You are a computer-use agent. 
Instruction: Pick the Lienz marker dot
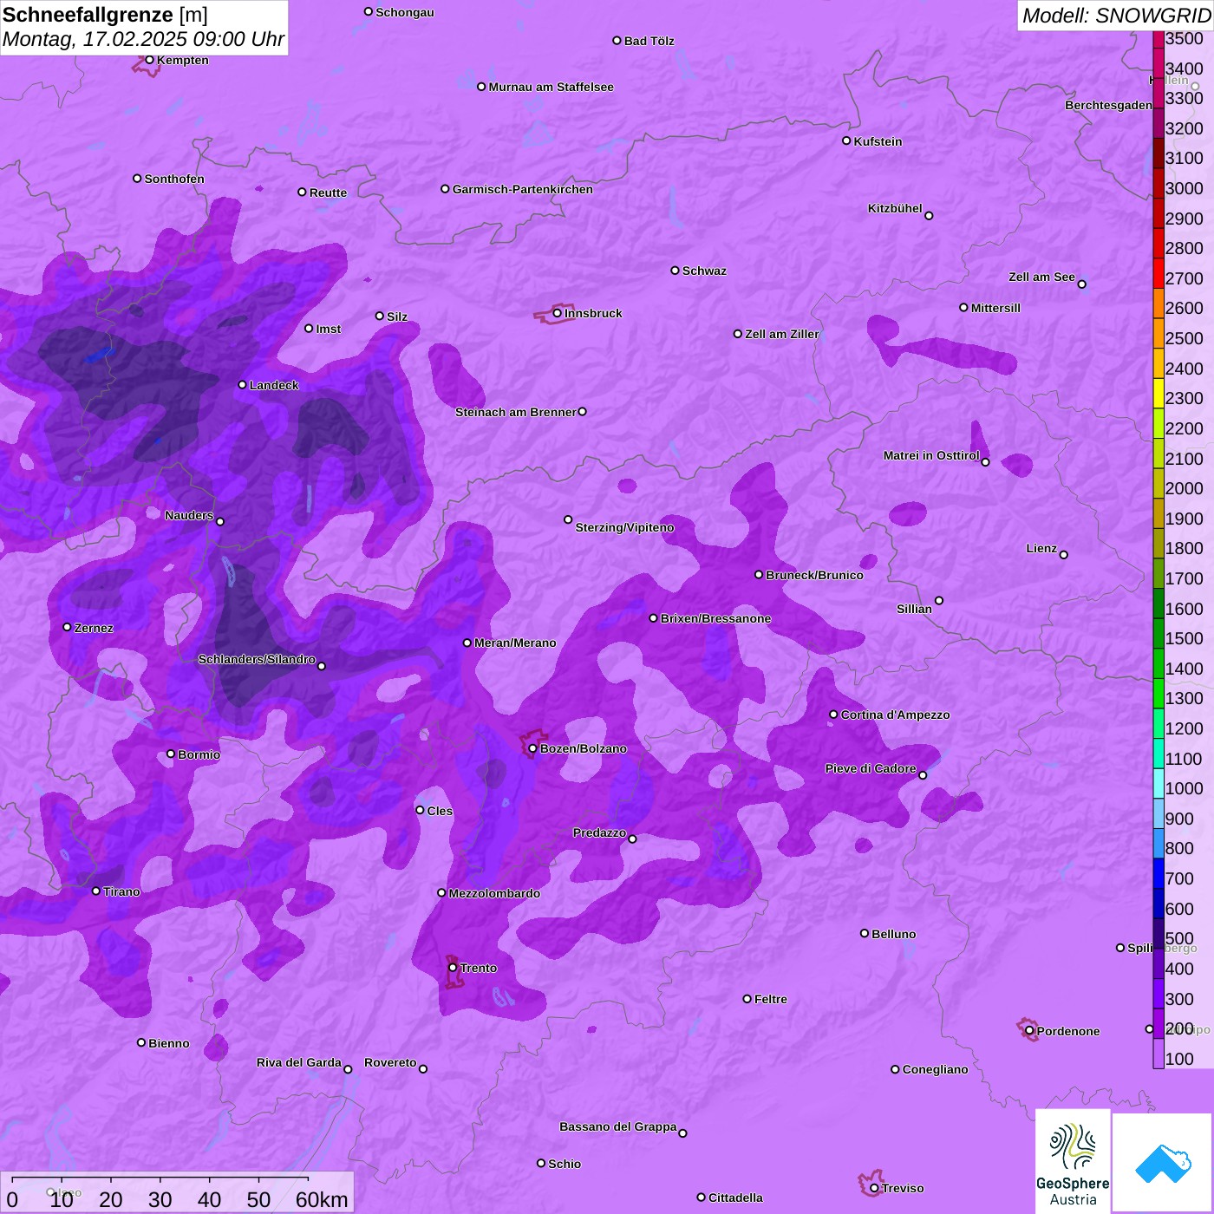(1064, 555)
